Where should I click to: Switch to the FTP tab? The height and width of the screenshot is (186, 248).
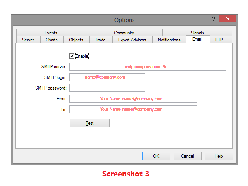(x=219, y=40)
